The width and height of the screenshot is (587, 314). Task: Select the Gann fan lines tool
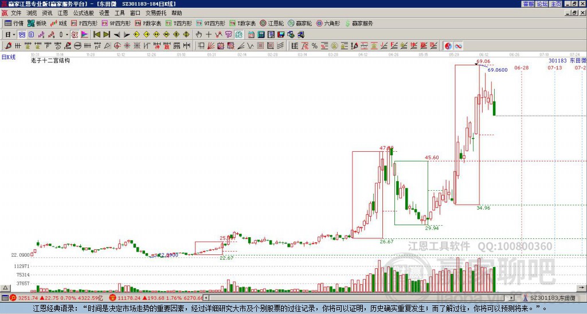211,46
